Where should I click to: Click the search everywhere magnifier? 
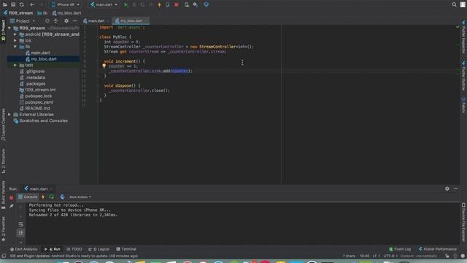(x=454, y=4)
